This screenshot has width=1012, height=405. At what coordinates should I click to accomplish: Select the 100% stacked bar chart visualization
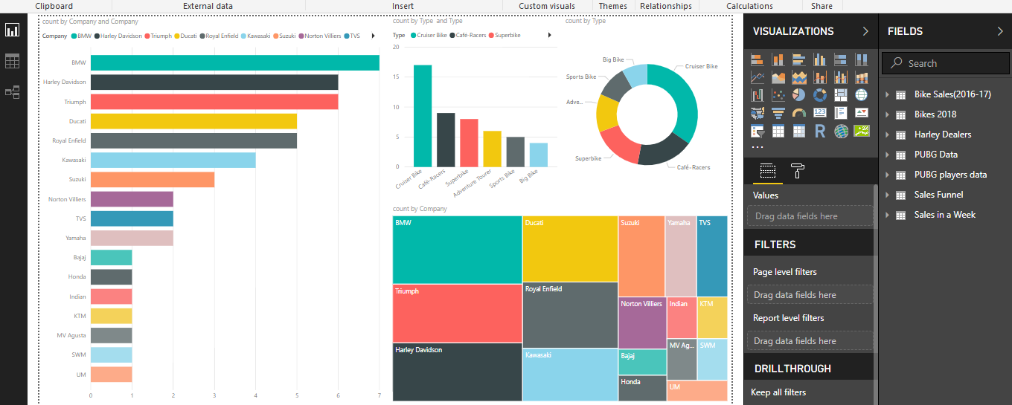841,59
